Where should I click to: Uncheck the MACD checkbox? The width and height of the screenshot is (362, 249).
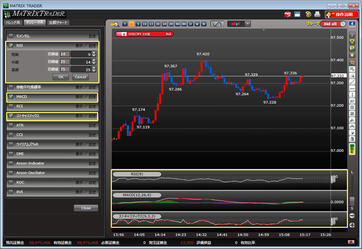pos(11,97)
